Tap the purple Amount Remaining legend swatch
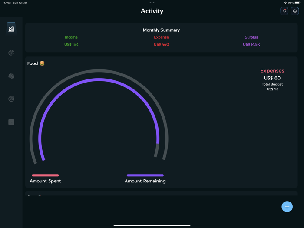This screenshot has height=228, width=304. 145,175
